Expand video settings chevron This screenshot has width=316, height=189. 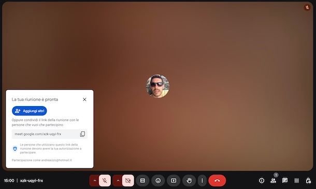[118, 181]
